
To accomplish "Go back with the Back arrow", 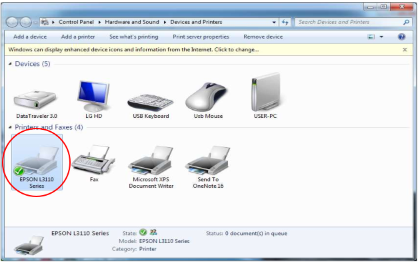I will (12, 23).
